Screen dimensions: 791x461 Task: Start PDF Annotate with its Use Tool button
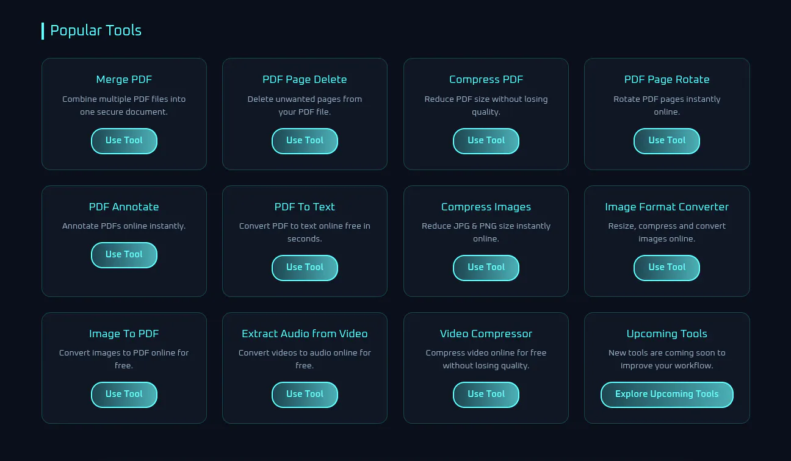click(x=124, y=255)
